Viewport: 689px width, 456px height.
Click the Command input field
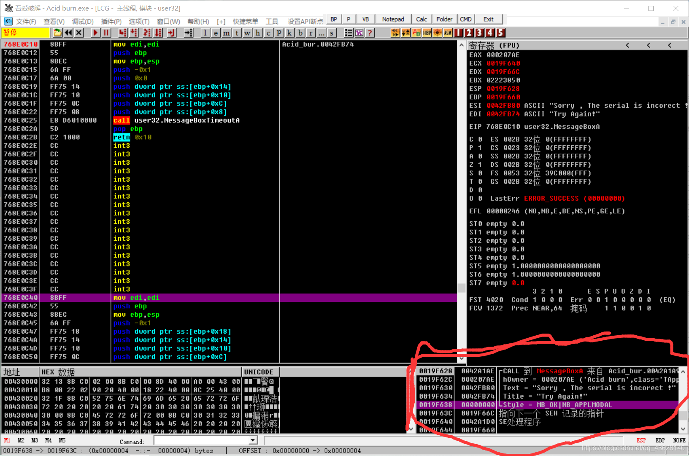point(201,440)
